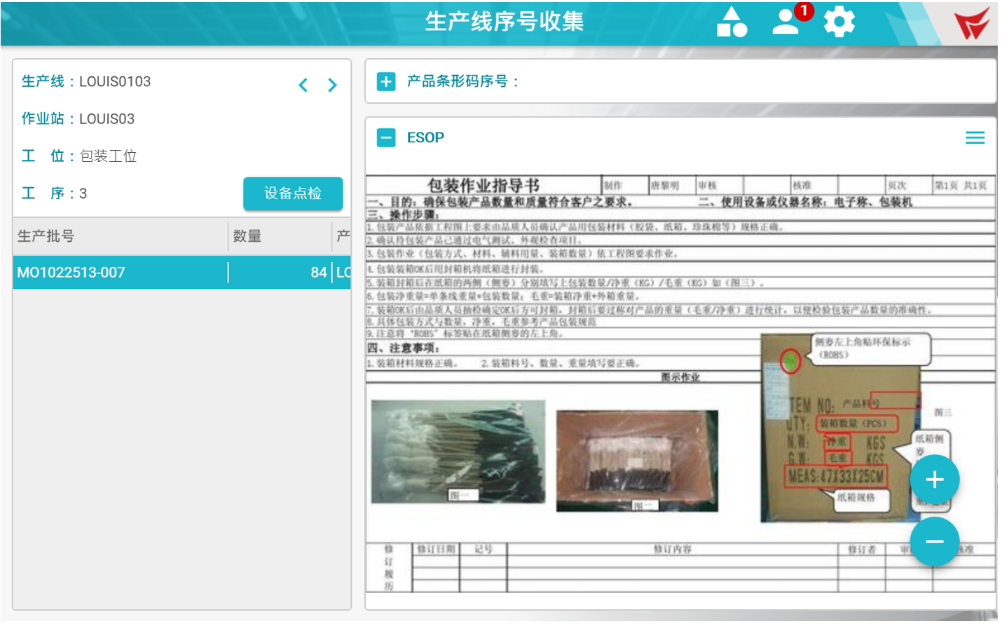Click the 数量 column header
This screenshot has width=1002, height=626.
pyautogui.click(x=247, y=236)
